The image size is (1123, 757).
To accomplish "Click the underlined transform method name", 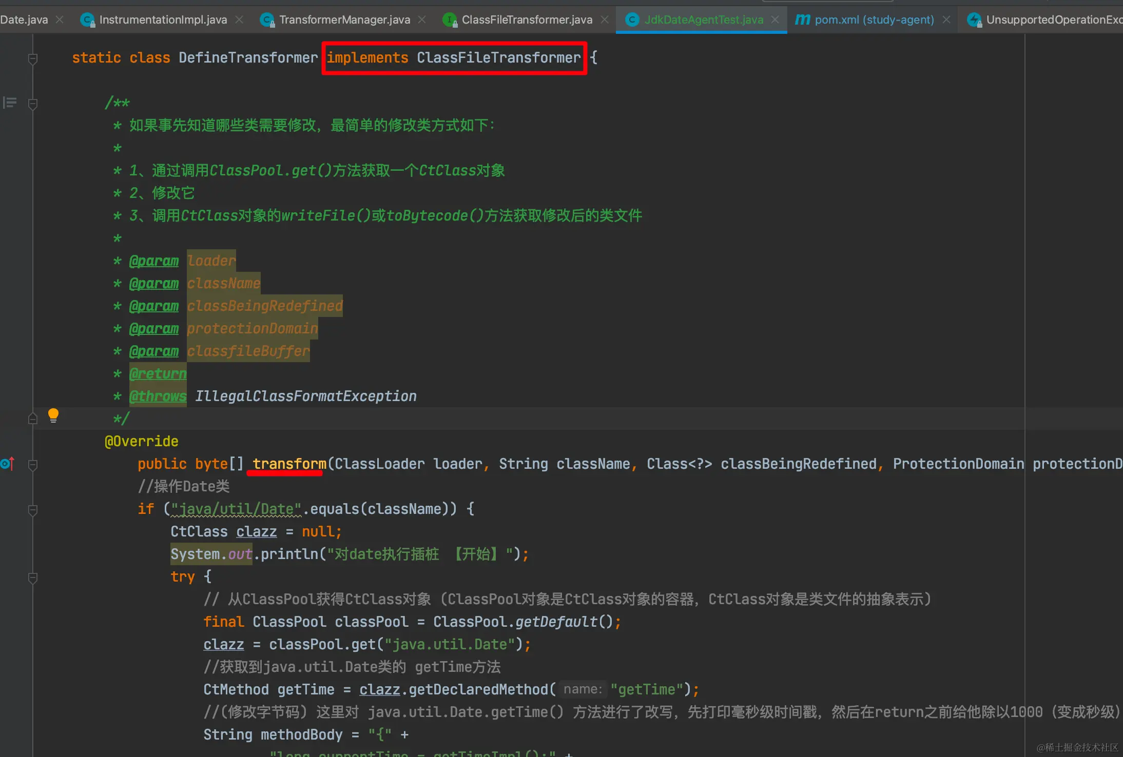I will point(289,464).
